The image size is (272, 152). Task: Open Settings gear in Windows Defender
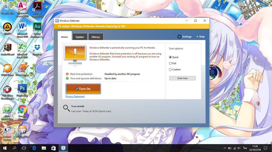point(184,37)
